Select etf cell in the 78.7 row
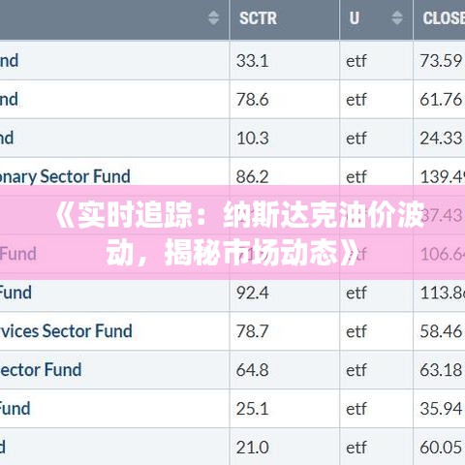Screen dimensions: 465x465 [x=377, y=331]
